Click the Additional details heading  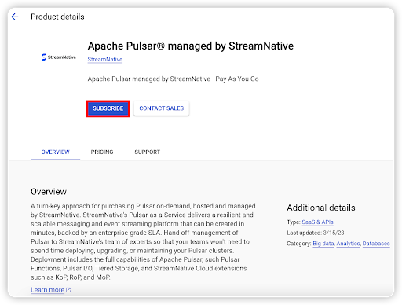321,208
